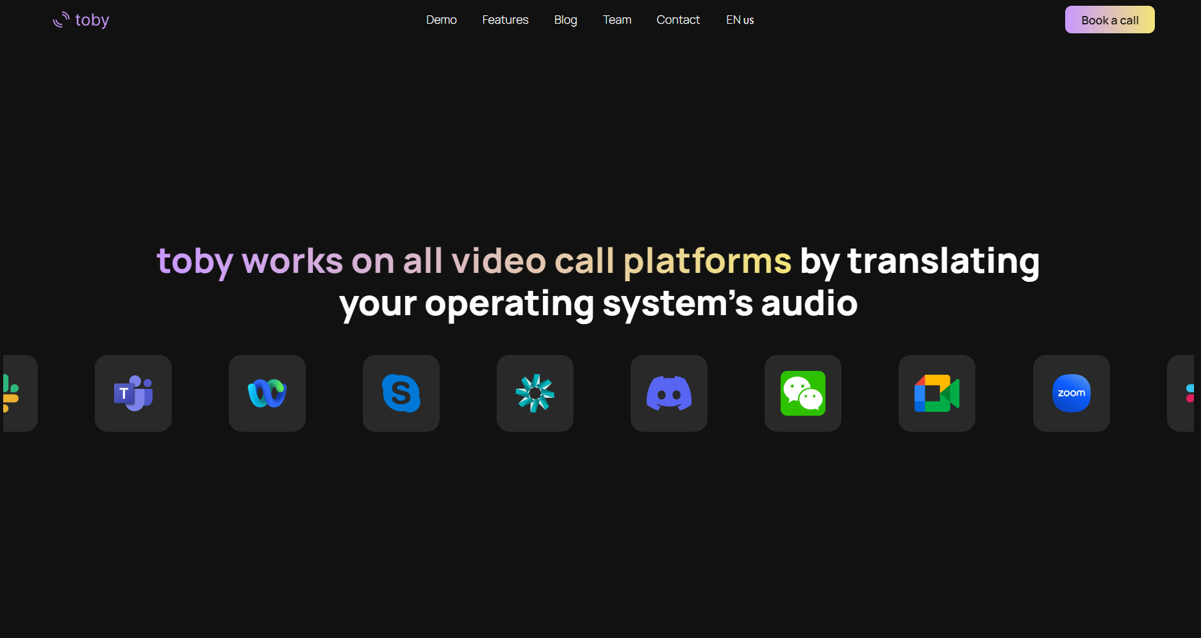Viewport: 1201px width, 638px height.
Task: Select the teal starburst platform icon
Action: (535, 393)
